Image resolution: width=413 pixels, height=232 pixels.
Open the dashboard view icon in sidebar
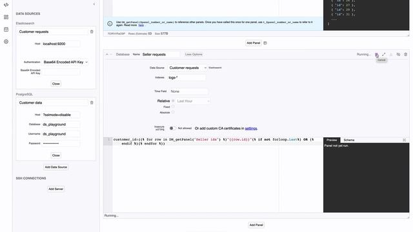(6, 17)
